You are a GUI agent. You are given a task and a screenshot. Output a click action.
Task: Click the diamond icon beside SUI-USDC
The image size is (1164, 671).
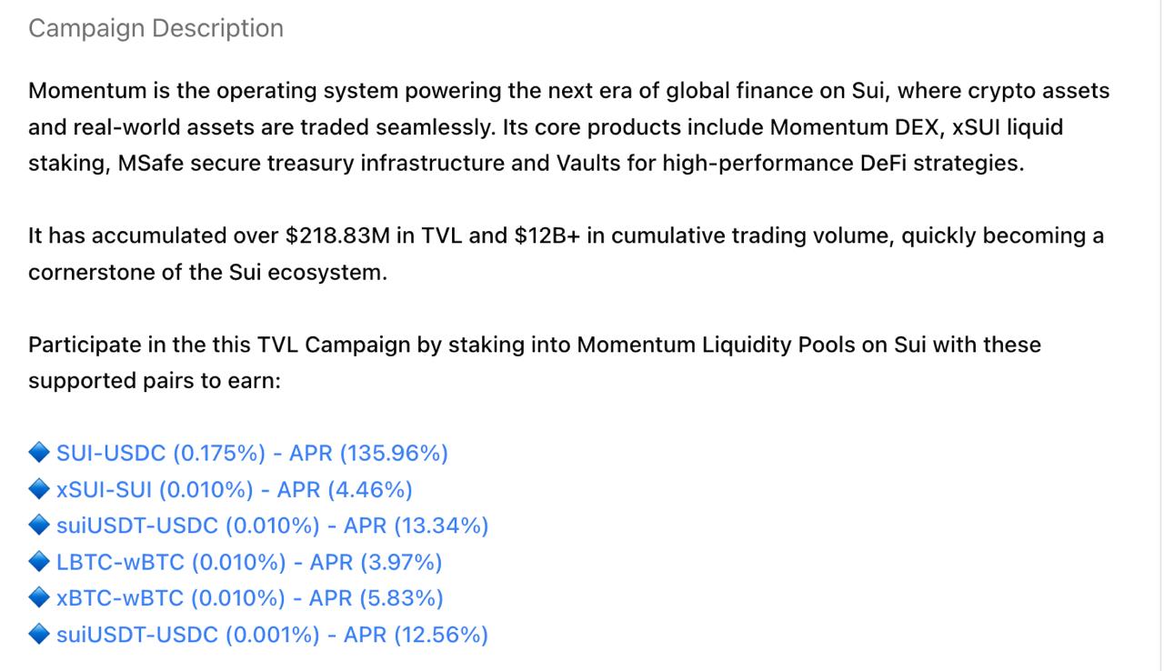point(38,452)
